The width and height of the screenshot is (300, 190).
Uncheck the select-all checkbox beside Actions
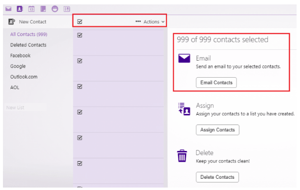point(80,21)
